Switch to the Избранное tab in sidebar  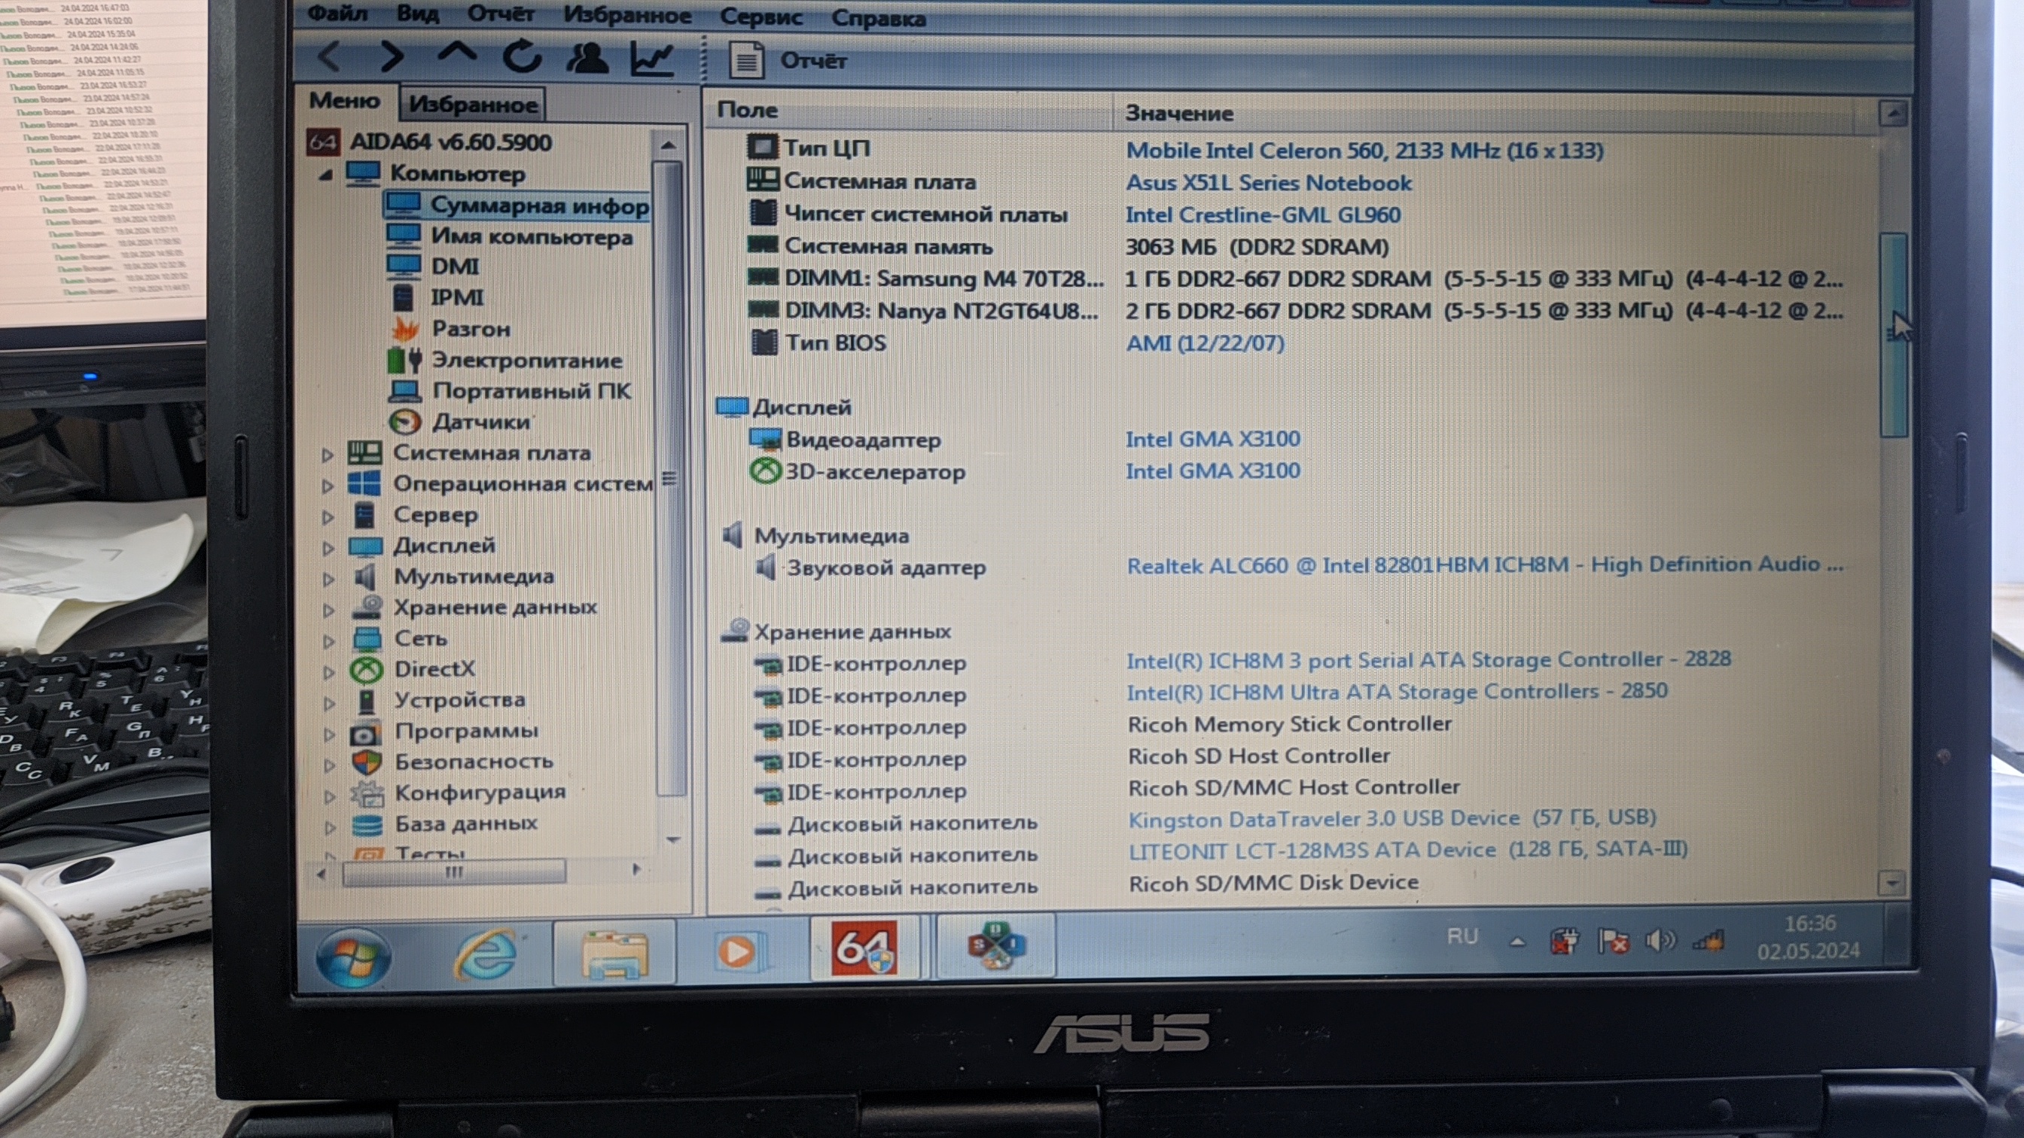473,104
